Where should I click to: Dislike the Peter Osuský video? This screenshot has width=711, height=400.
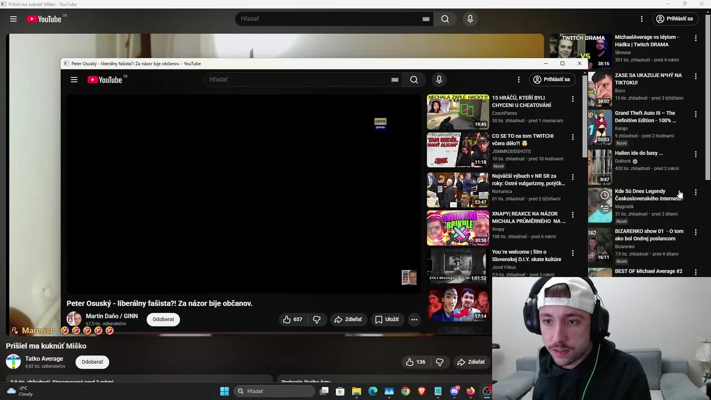click(x=317, y=319)
